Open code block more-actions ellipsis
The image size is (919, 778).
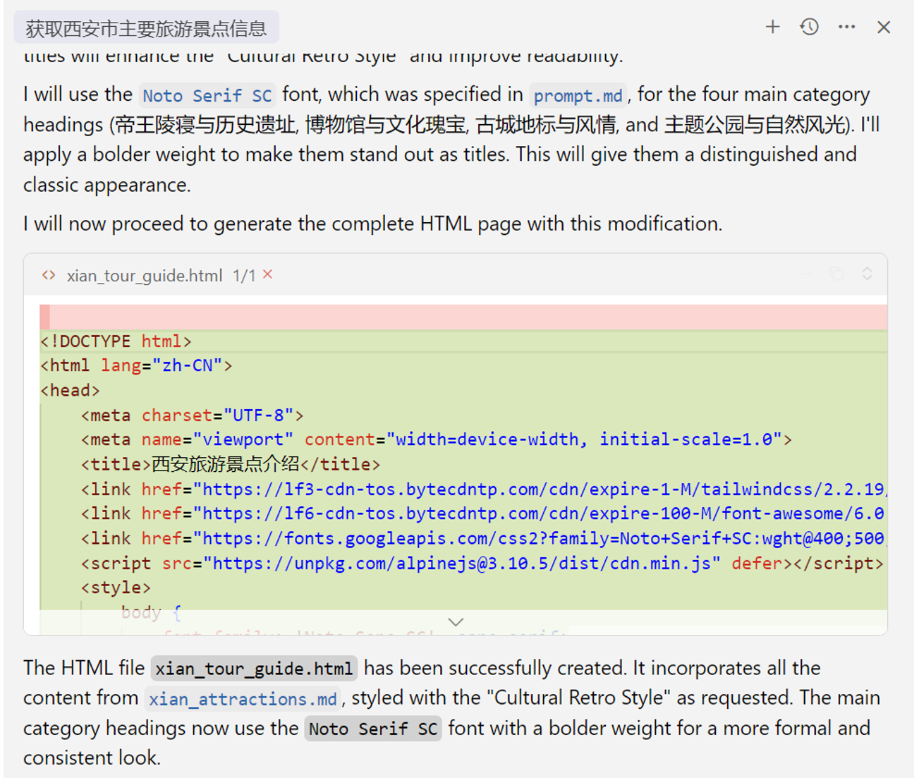806,274
